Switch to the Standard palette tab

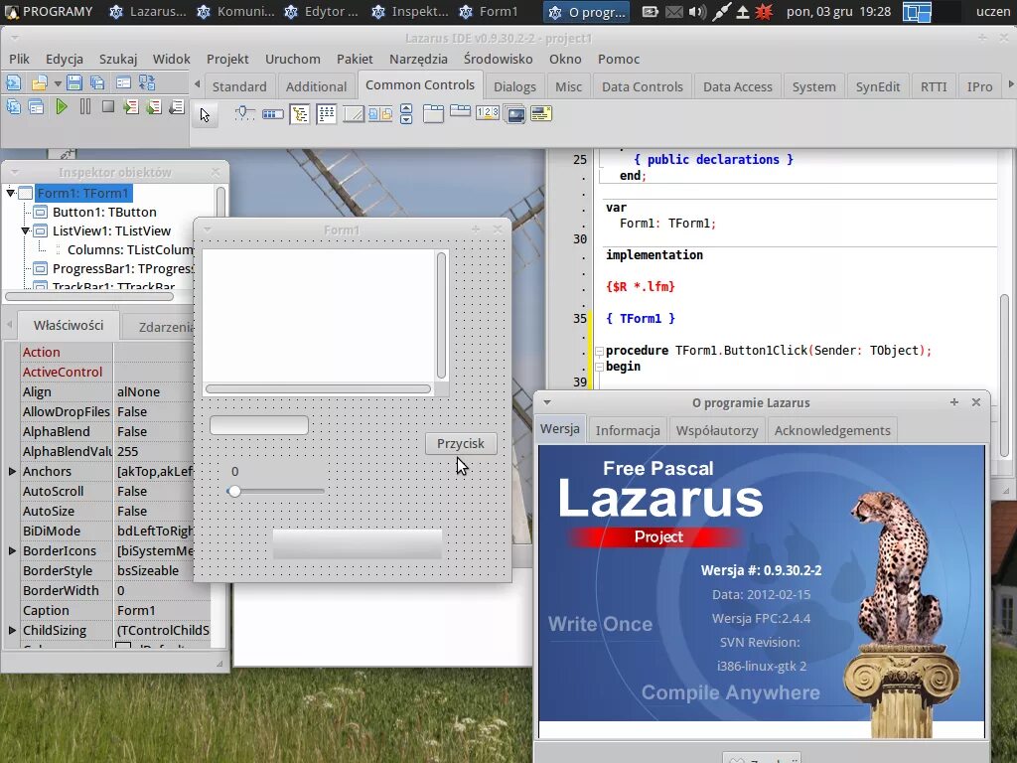(x=239, y=86)
